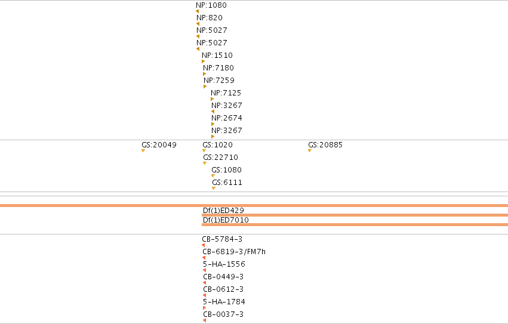Click the NP:820 insertion label
Screen dimensions: 508x324
coord(210,18)
